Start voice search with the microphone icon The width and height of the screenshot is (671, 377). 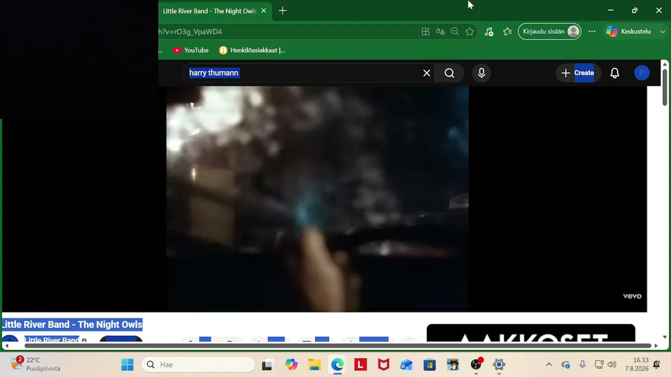pyautogui.click(x=481, y=73)
